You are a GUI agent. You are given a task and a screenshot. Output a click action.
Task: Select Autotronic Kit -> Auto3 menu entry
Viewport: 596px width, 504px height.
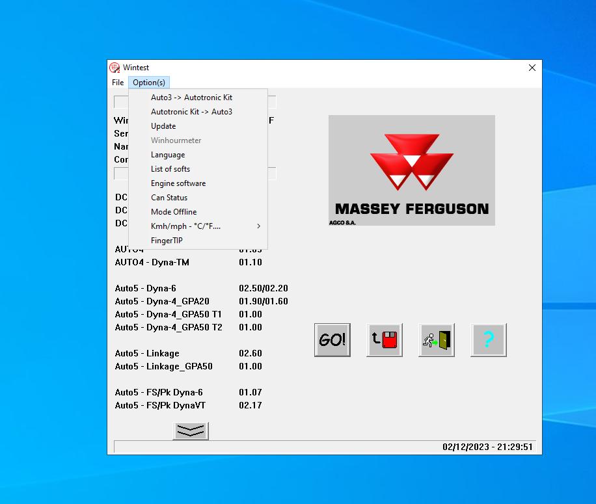point(198,112)
